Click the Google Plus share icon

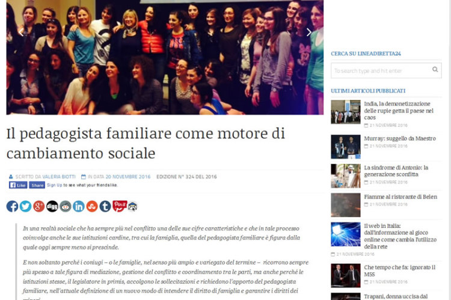point(39,206)
